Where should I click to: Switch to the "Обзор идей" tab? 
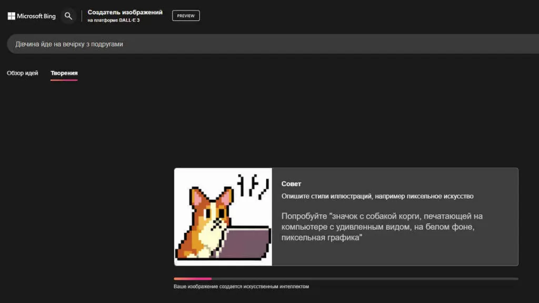[x=23, y=73]
